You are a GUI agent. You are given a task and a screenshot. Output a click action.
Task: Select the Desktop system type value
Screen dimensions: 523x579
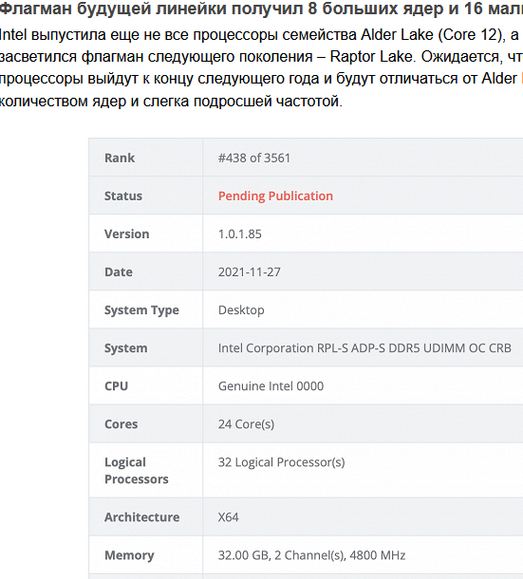(241, 310)
